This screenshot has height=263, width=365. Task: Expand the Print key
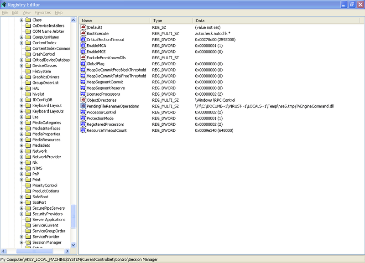pyautogui.click(x=21, y=180)
